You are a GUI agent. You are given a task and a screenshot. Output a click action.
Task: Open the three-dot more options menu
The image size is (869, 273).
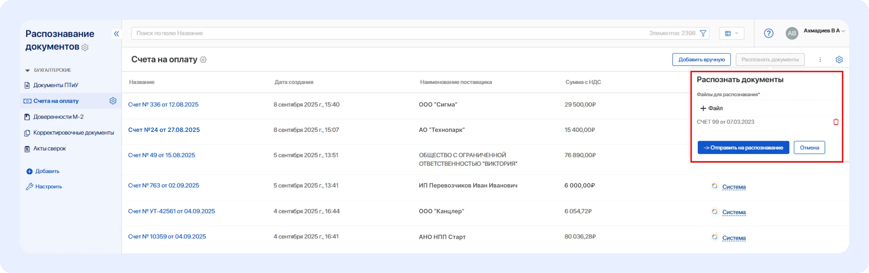820,60
